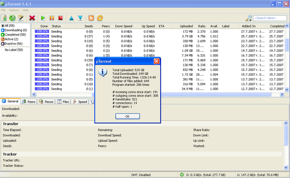The height and width of the screenshot is (178, 290).
Task: Select Downloading (0) category
Action: [x=14, y=30]
